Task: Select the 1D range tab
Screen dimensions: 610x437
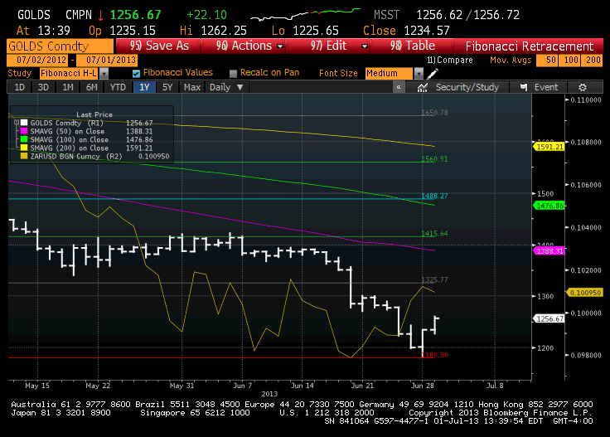Action: pyautogui.click(x=19, y=87)
